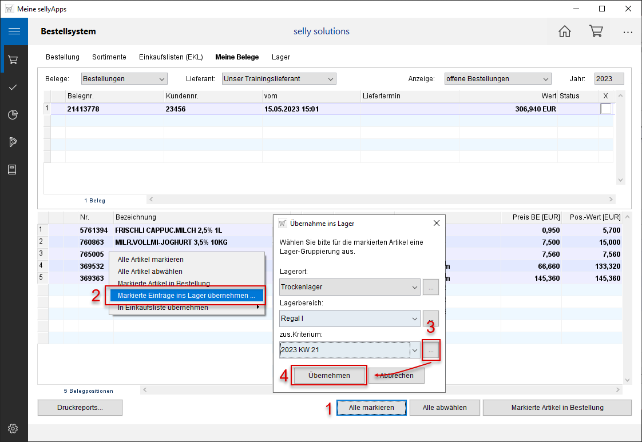Choose Markierte Einträge ins Lager übernehmen
The width and height of the screenshot is (642, 442).
187,296
